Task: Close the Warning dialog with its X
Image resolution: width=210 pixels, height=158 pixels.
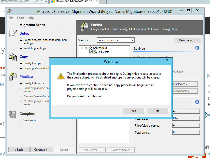Action: (167, 60)
